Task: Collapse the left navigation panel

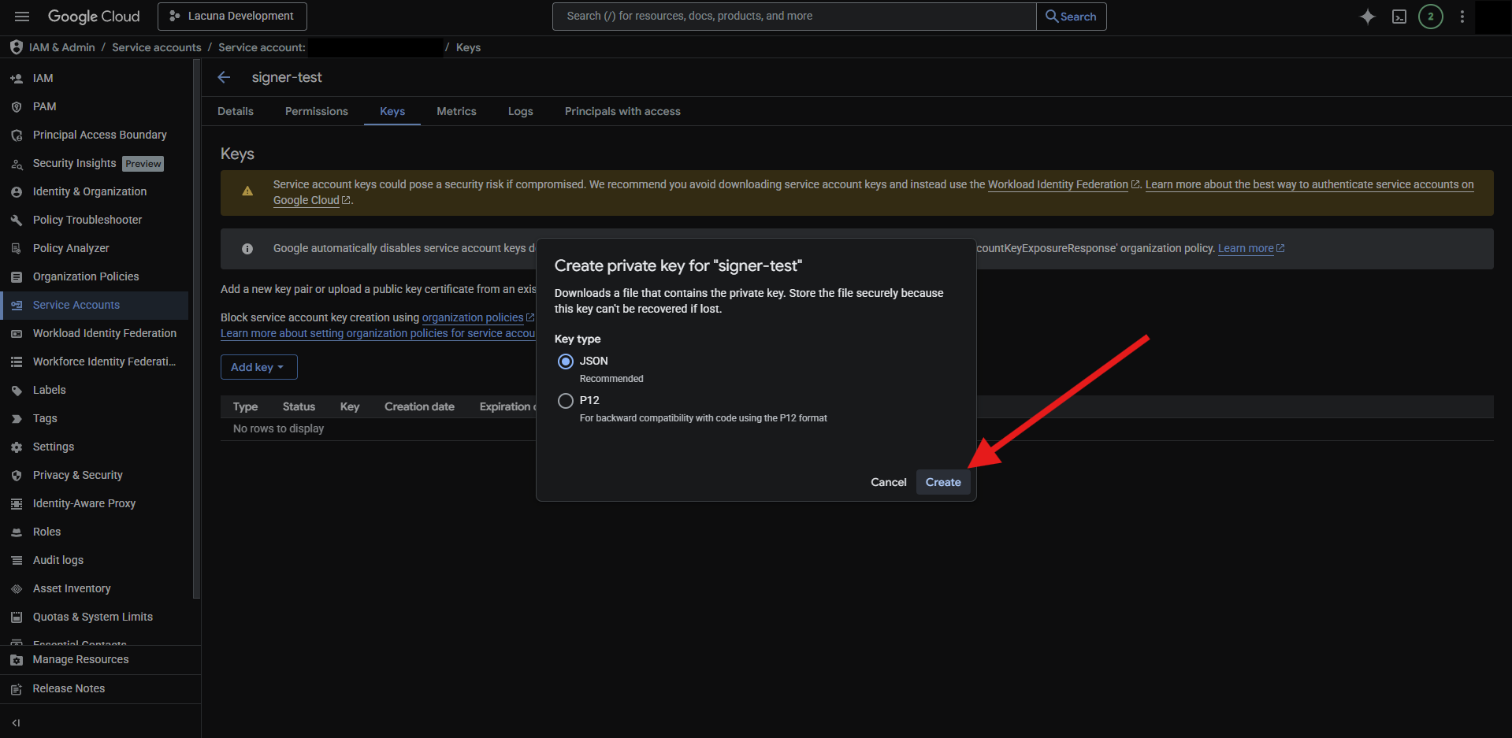Action: (16, 722)
